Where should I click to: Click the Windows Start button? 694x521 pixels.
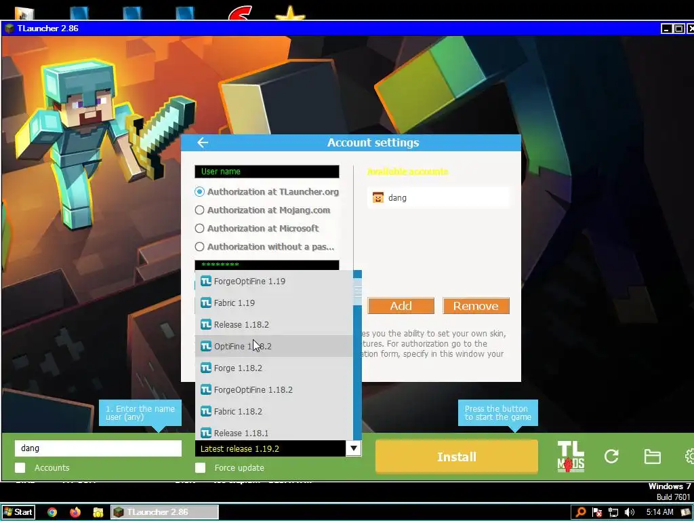(18, 512)
